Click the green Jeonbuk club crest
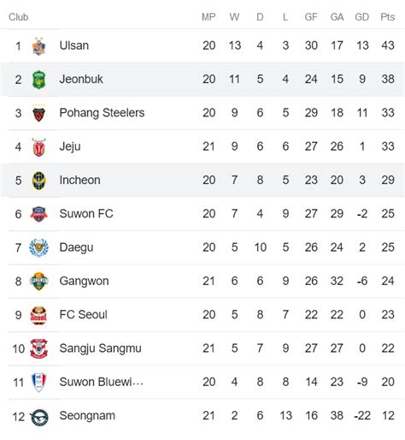This screenshot has height=440, width=405. pos(38,80)
